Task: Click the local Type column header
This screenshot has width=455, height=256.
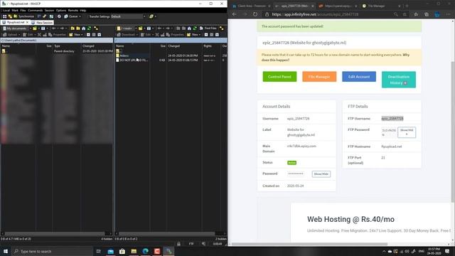Action: [68, 46]
